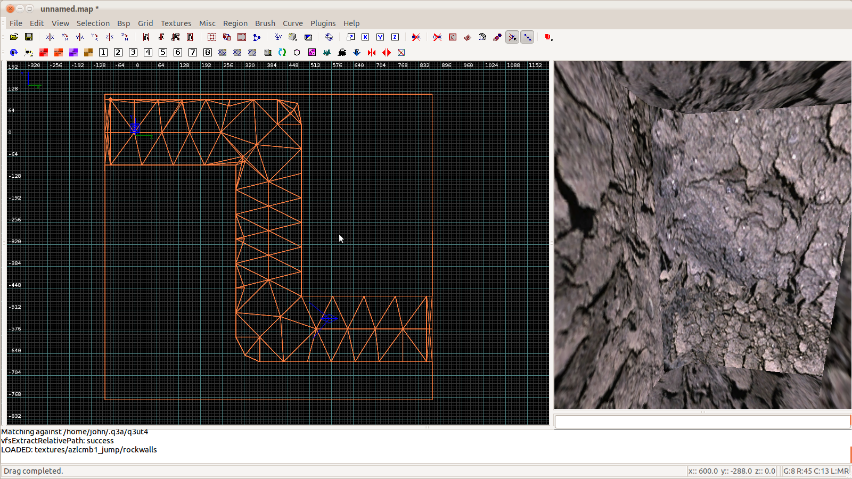Click the Open map folder icon
The image size is (852, 479).
coord(14,37)
